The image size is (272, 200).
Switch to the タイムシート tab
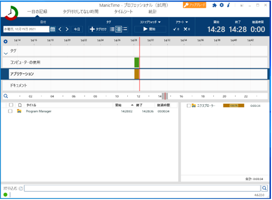coord(123,12)
